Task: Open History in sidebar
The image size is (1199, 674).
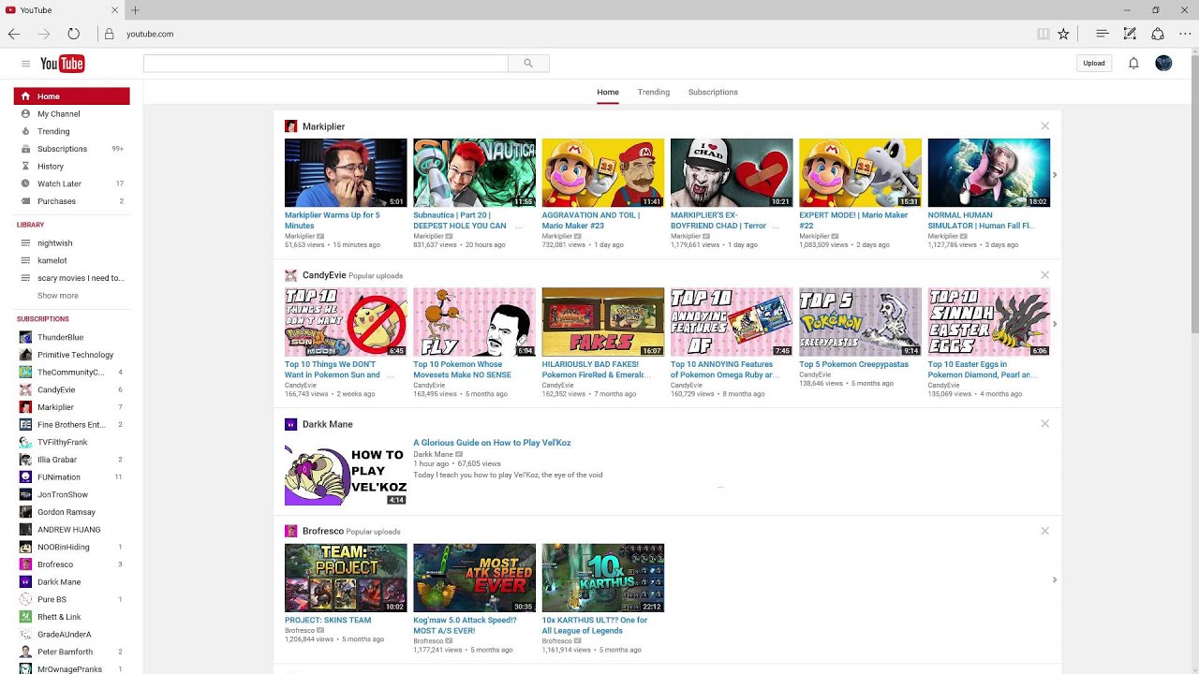Action: click(x=71, y=167)
